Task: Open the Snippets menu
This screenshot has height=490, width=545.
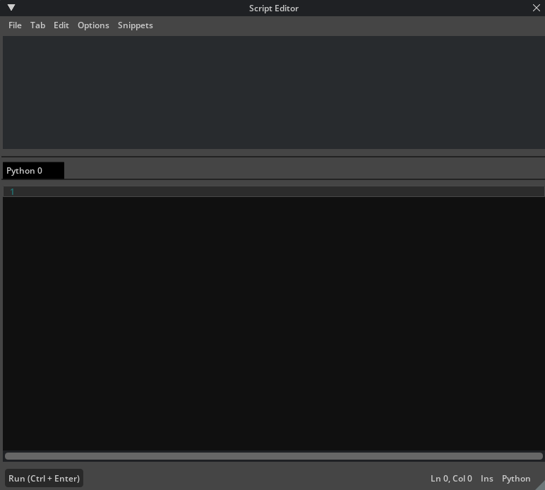Action: tap(135, 25)
